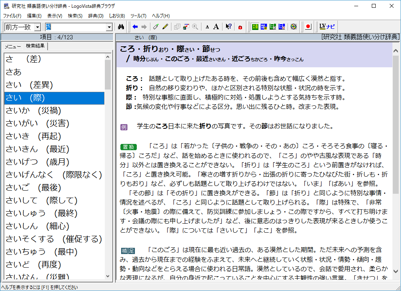Screen dimensions: 401x291
Task: Click the article pane scrollbar thumb
Action: pos(396,124)
